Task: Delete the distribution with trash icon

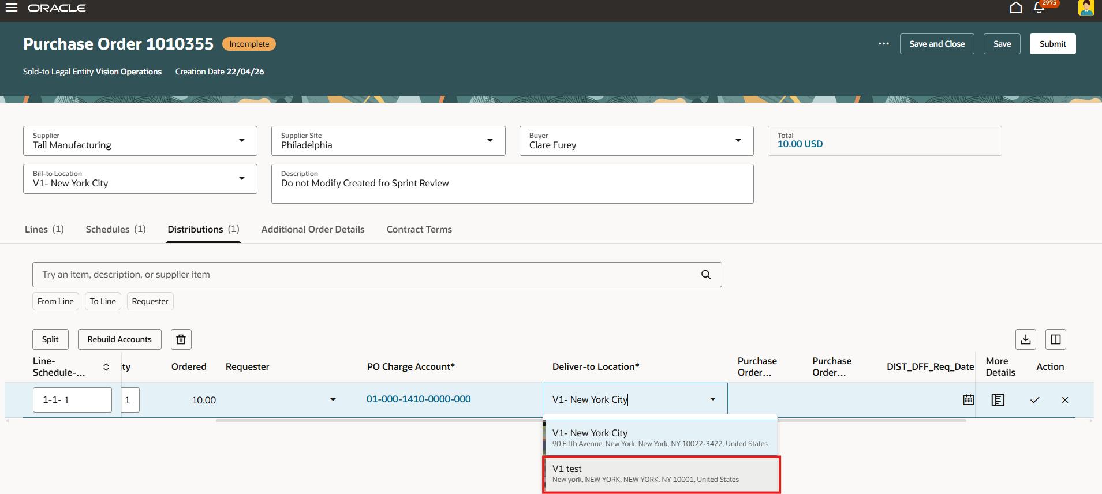Action: (x=181, y=339)
